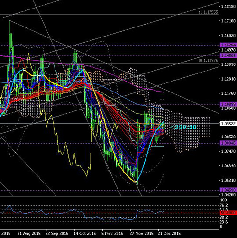Image resolution: width=237 pixels, height=238 pixels.
Task: Click the 1.07470 price scale value
Action: (x=228, y=151)
